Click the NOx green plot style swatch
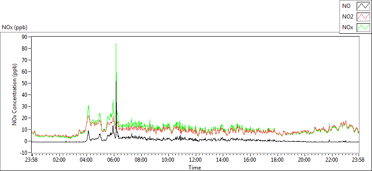 coord(363,27)
